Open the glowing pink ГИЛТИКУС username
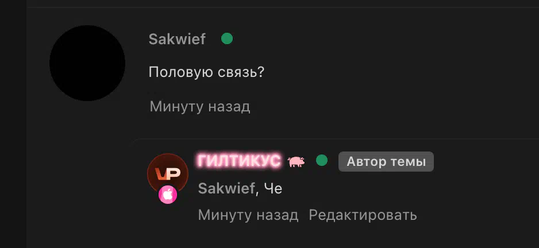539x248 pixels. (239, 161)
